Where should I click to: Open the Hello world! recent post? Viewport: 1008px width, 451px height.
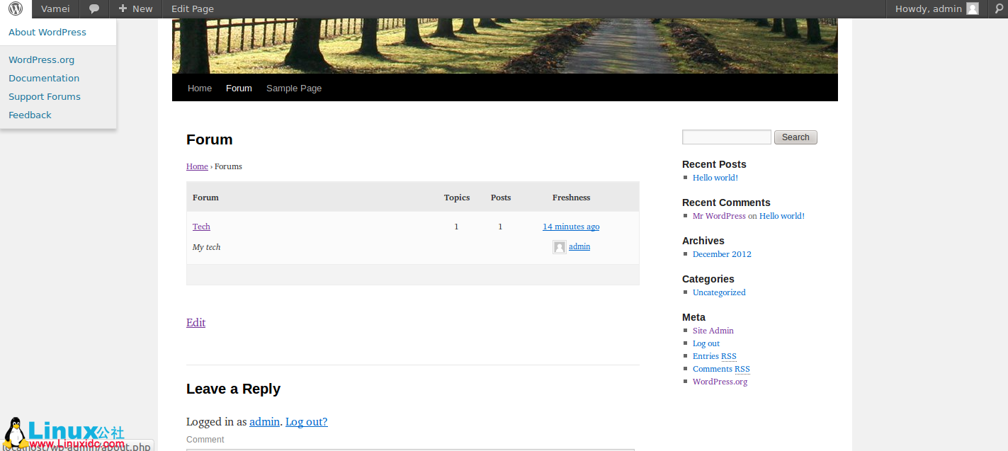[x=715, y=178]
